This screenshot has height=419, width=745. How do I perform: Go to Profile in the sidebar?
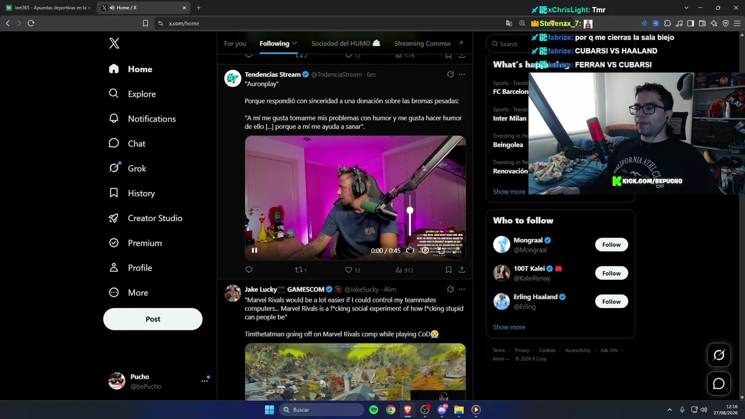point(130,268)
